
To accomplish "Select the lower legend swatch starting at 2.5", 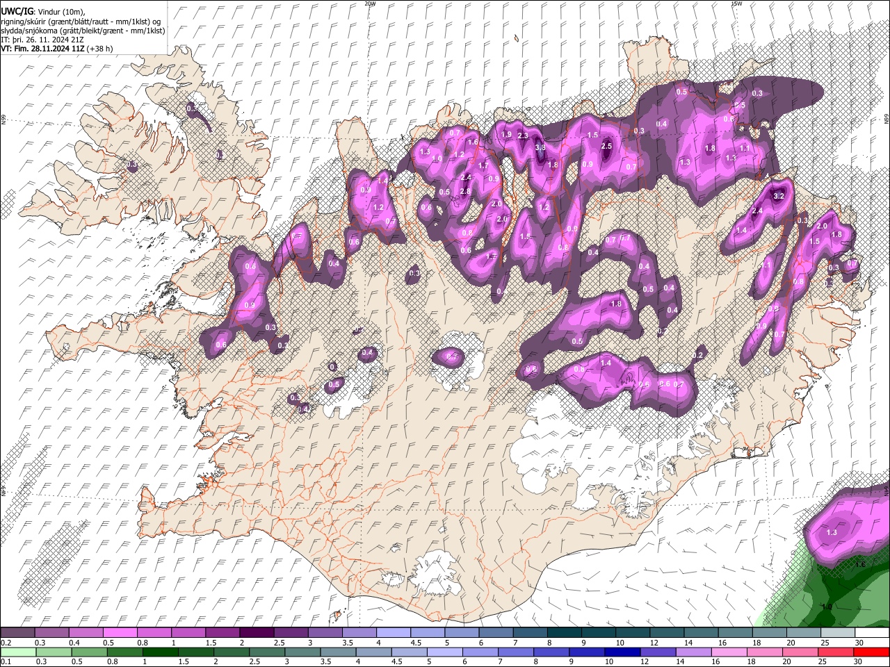I will pyautogui.click(x=266, y=652).
